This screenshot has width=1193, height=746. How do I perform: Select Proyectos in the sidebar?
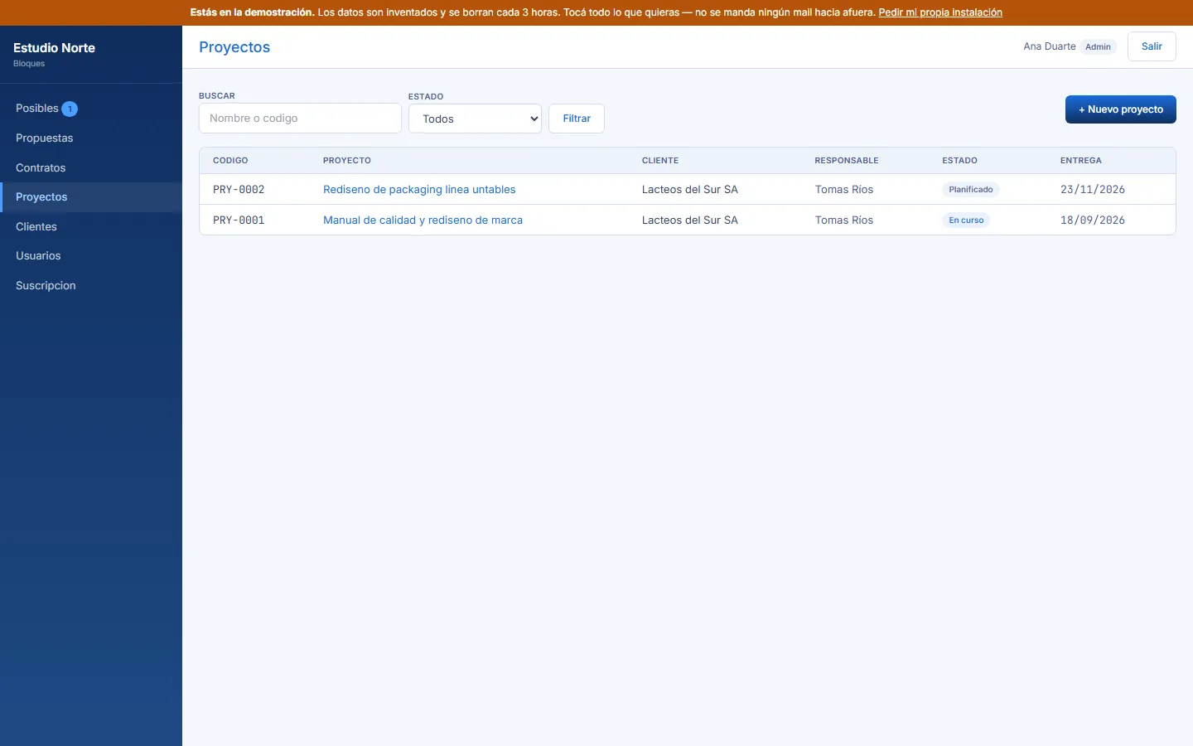click(90, 197)
